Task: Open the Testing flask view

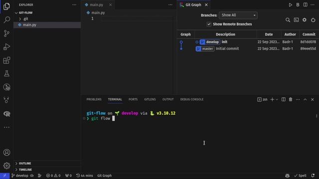Action: (x=6, y=74)
